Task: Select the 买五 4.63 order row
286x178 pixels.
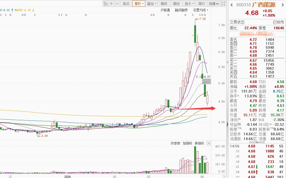Action: pyautogui.click(x=256, y=76)
